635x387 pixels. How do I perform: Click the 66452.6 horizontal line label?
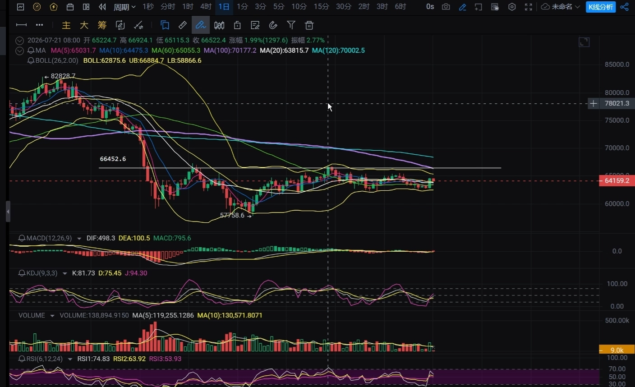pos(113,159)
